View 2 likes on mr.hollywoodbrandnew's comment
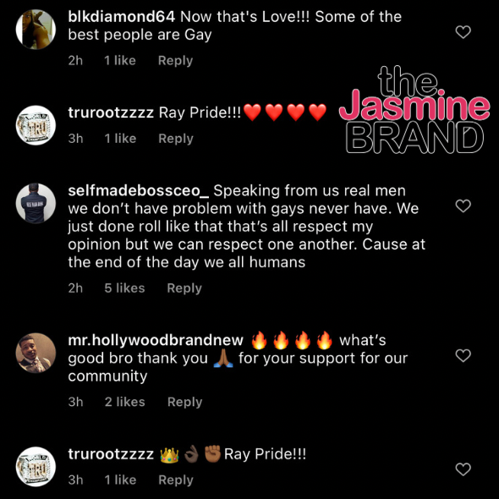Screen dimensions: 499x499 click(x=125, y=402)
